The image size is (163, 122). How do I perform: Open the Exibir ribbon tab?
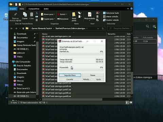46,9
